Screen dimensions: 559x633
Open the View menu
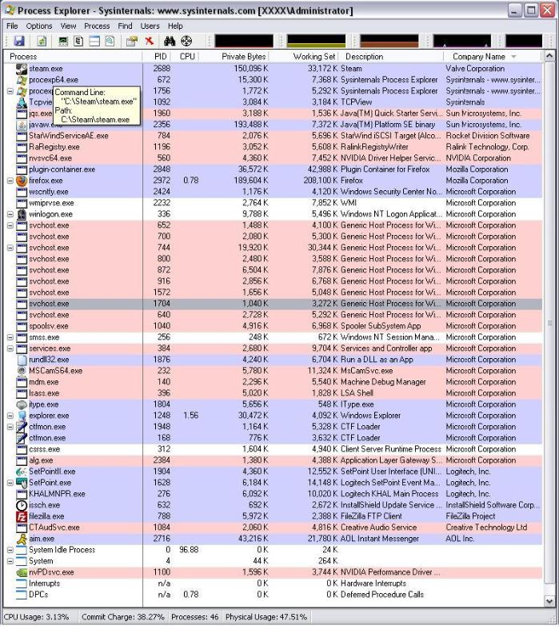point(68,26)
